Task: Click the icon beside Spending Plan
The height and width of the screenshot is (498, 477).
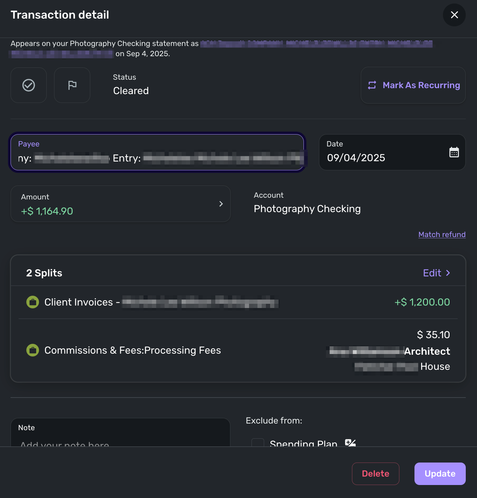Action: click(350, 443)
